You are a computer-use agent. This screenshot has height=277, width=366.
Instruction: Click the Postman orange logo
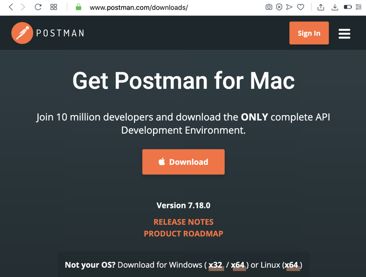coord(22,33)
